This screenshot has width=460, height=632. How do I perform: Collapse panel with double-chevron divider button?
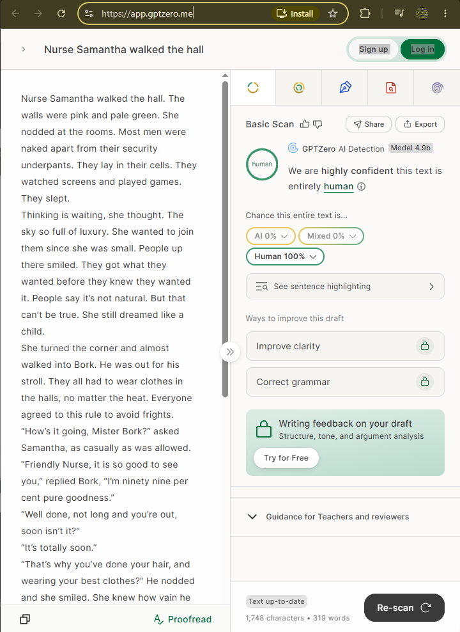coord(230,352)
